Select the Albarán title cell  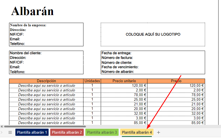coord(32,11)
